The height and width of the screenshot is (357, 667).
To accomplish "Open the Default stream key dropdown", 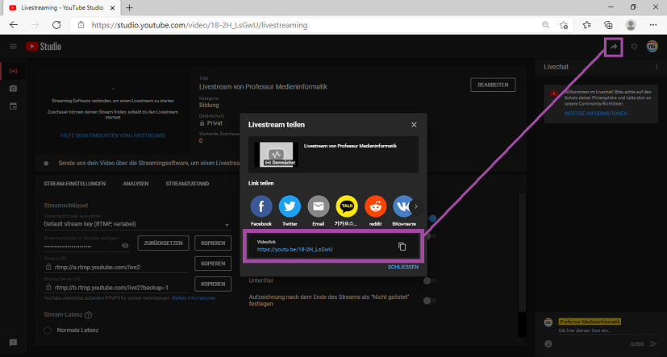I will click(136, 224).
